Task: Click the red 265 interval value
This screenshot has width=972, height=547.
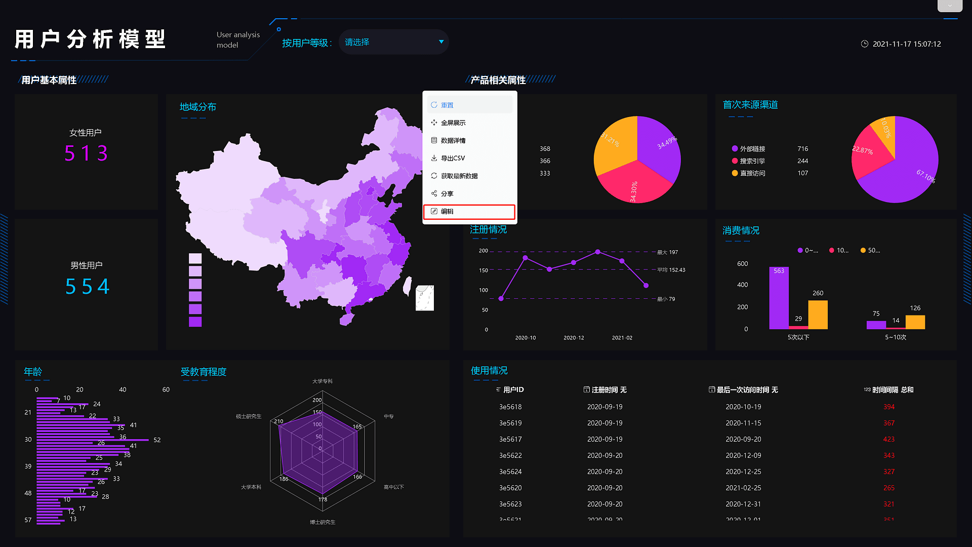Action: pos(888,488)
